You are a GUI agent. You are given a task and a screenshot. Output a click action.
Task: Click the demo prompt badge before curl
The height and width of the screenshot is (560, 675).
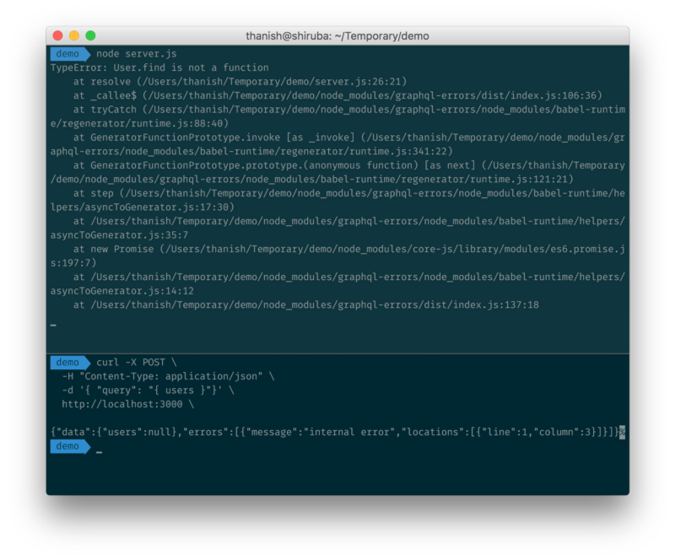click(67, 363)
